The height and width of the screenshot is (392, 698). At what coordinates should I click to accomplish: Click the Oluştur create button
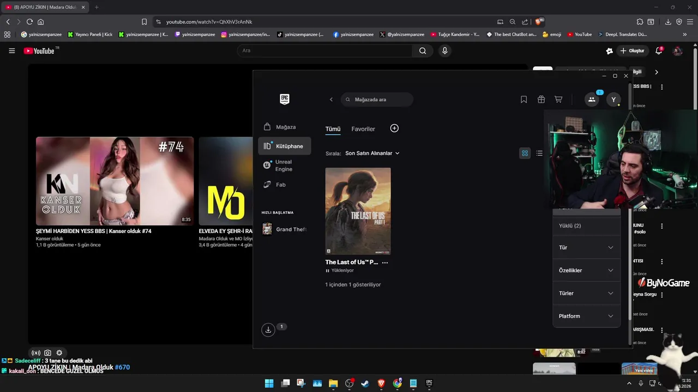click(631, 51)
